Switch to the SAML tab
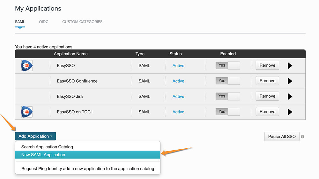This screenshot has height=179, width=319. 20,22
